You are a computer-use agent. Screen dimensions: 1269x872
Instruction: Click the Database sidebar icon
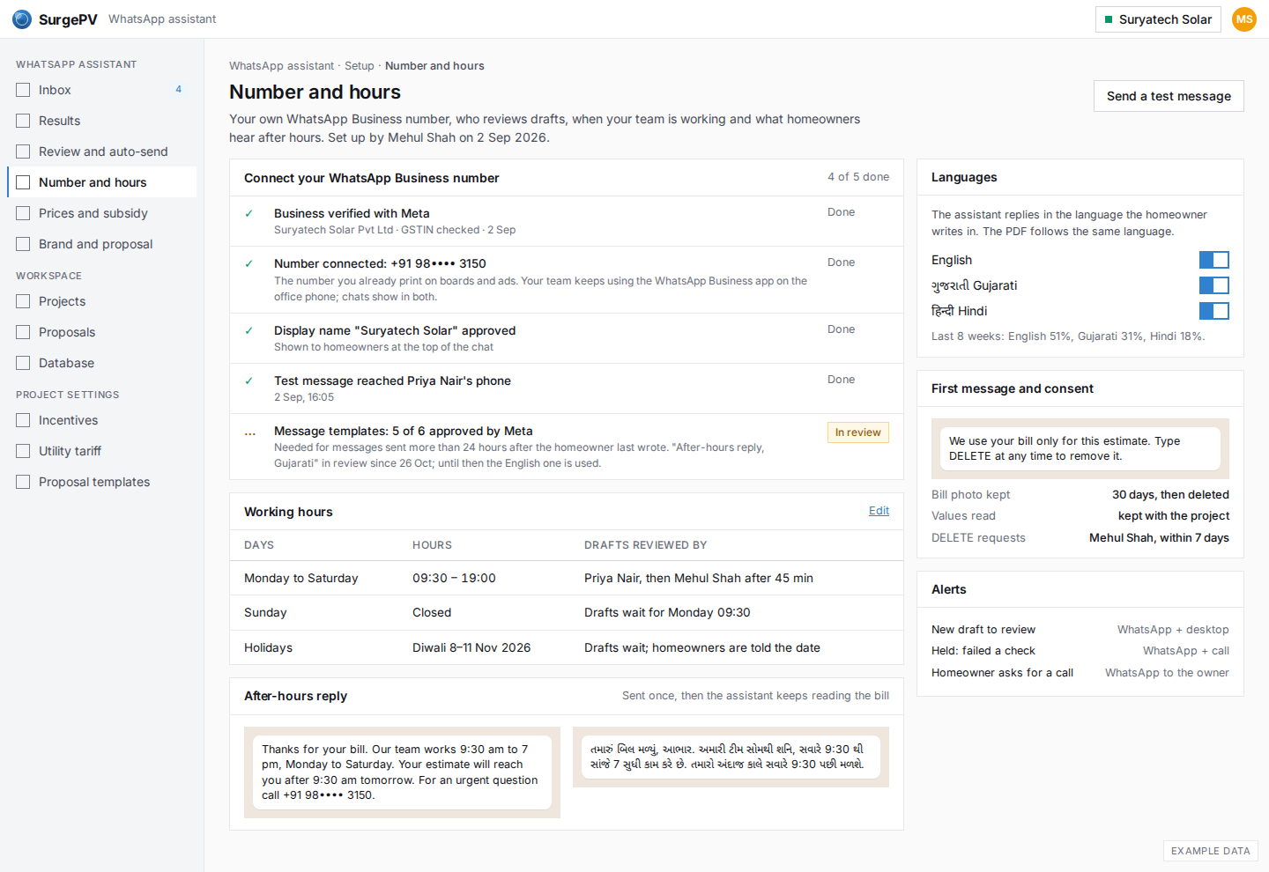tap(23, 363)
